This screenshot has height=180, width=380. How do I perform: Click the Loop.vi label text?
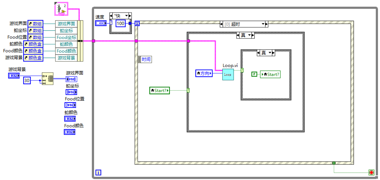[x=230, y=65]
